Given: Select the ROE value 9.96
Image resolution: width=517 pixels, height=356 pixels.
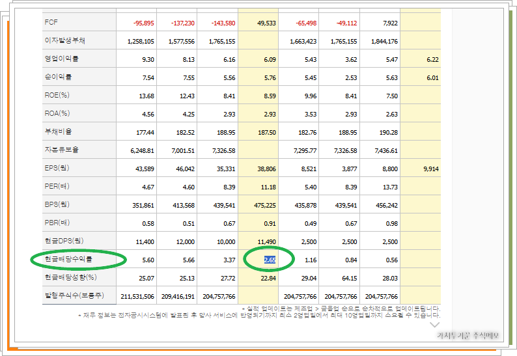Looking at the screenshot, I should (x=311, y=96).
